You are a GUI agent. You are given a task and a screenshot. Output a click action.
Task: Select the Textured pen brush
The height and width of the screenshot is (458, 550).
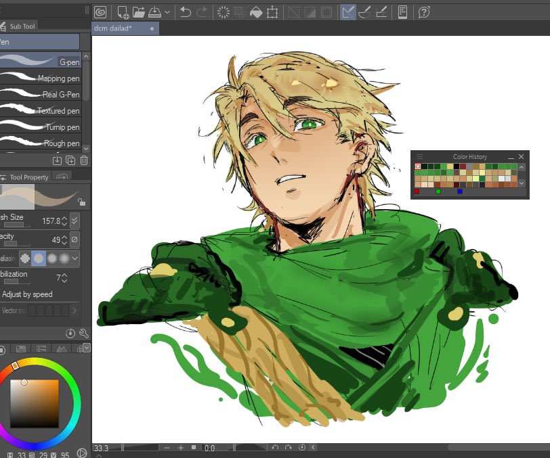[x=41, y=110]
